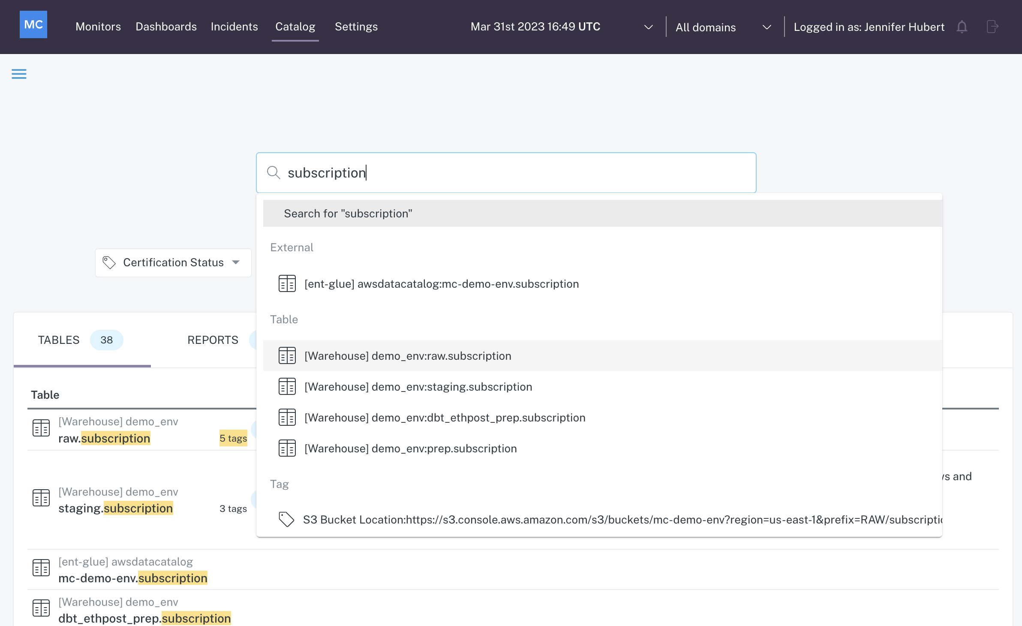The width and height of the screenshot is (1022, 626).
Task: Expand the date and time dropdown
Action: [x=648, y=27]
